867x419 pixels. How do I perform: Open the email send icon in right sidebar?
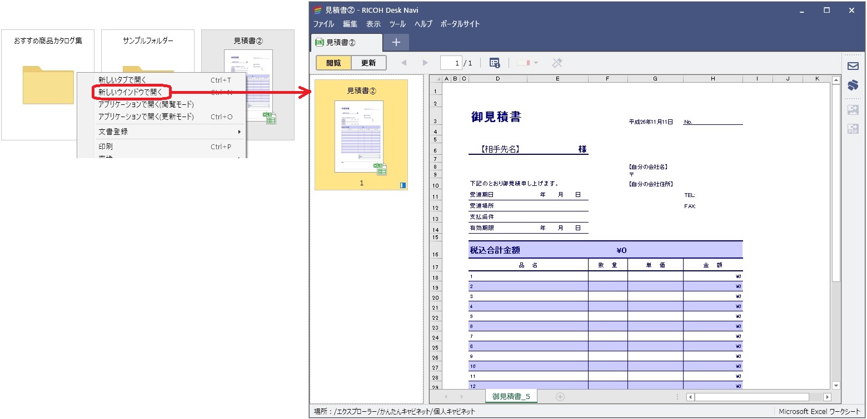(854, 66)
